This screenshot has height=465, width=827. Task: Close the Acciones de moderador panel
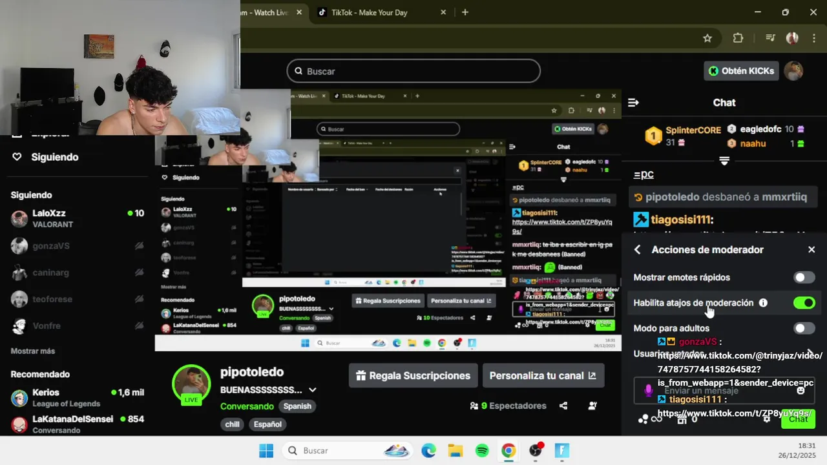[811, 250]
